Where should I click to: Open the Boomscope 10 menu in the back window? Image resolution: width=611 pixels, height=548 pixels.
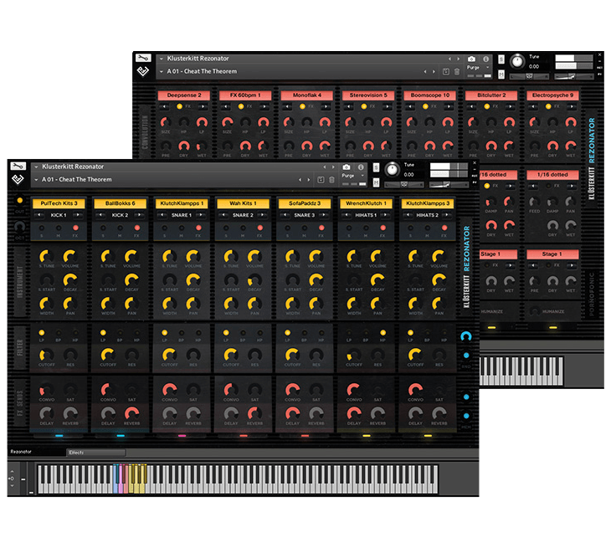pos(430,95)
